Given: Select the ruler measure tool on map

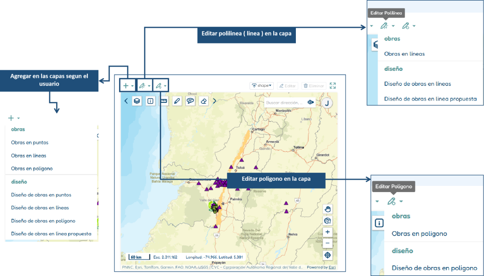Looking at the screenshot, I should tap(164, 100).
